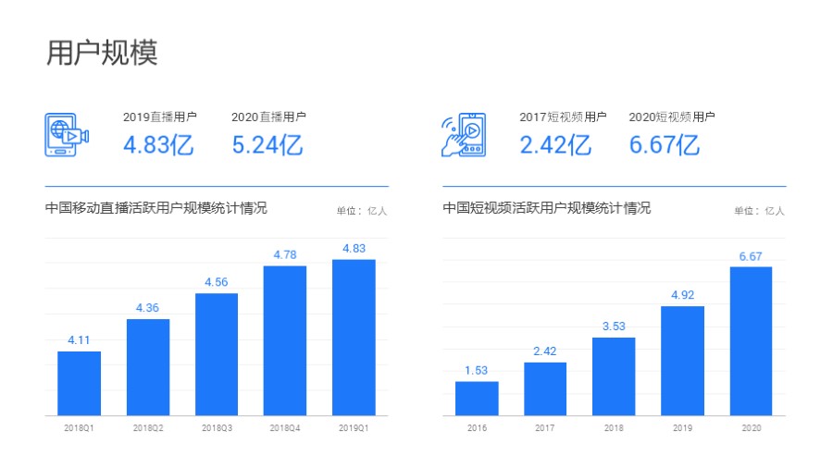
Task: Click the 2019直播用户 label
Action: point(160,117)
